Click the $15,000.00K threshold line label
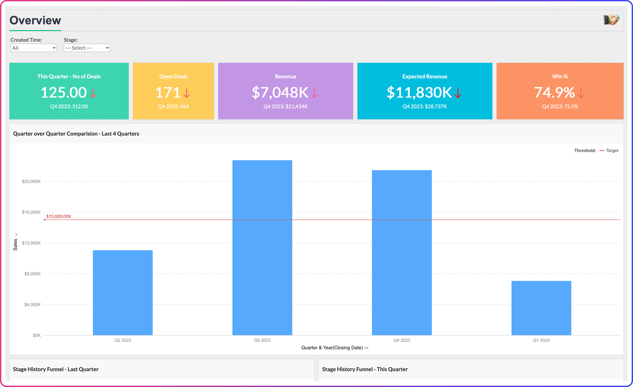 59,216
